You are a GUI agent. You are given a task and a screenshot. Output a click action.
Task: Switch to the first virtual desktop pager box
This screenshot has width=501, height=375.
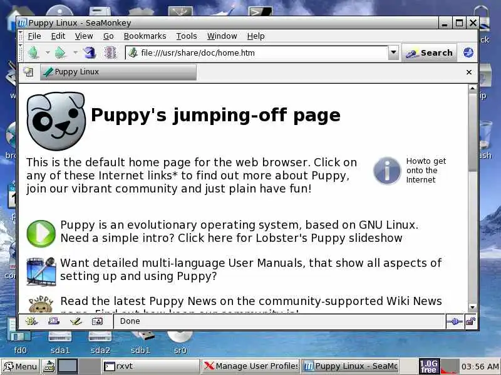(x=68, y=366)
